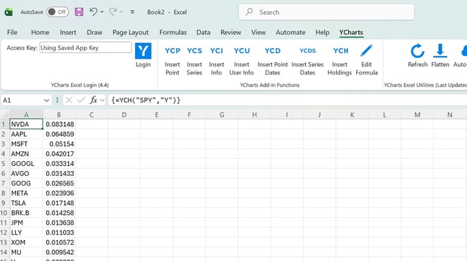This screenshot has height=261, width=467.
Task: Select cell with value 0.05154
Action: point(59,144)
